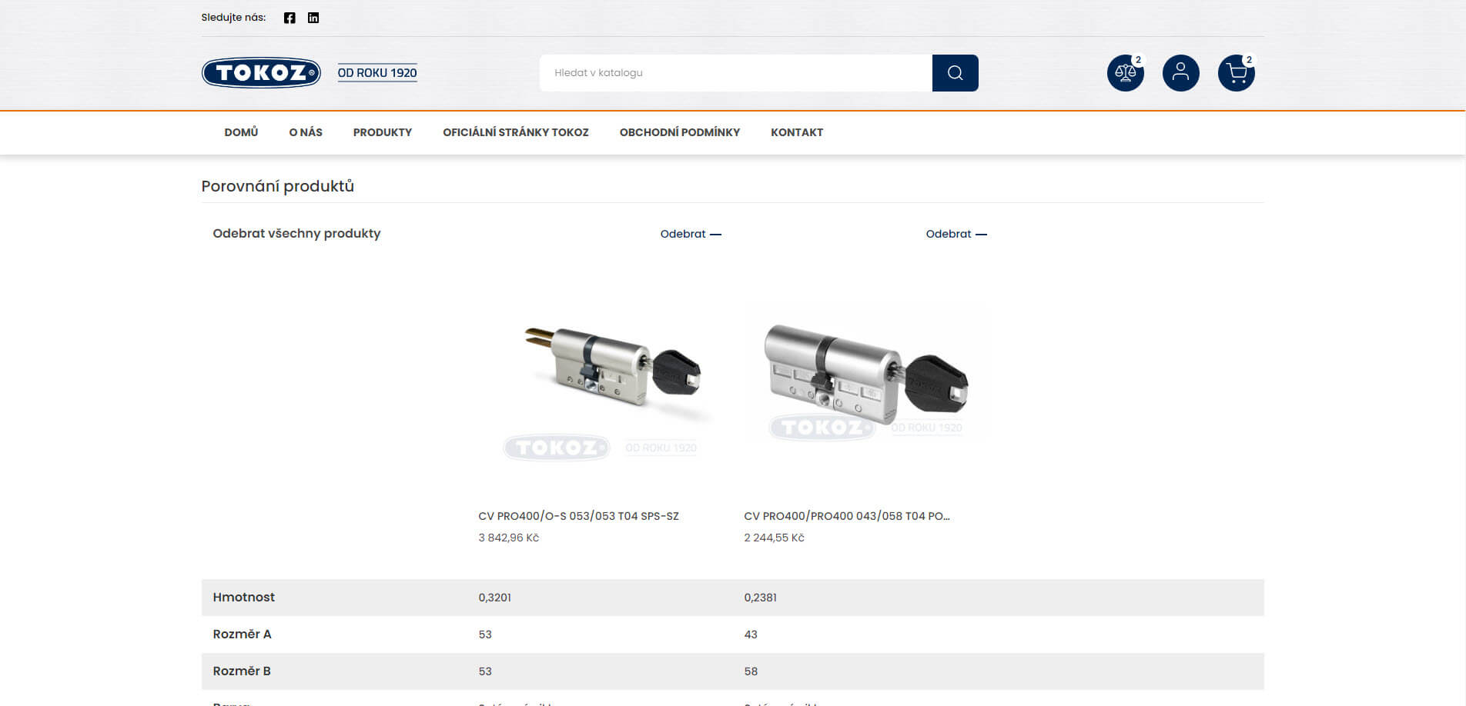Open the OBCHODNÍ PODMÍNKY menu item
Viewport: 1466px width, 706px height.
680,132
